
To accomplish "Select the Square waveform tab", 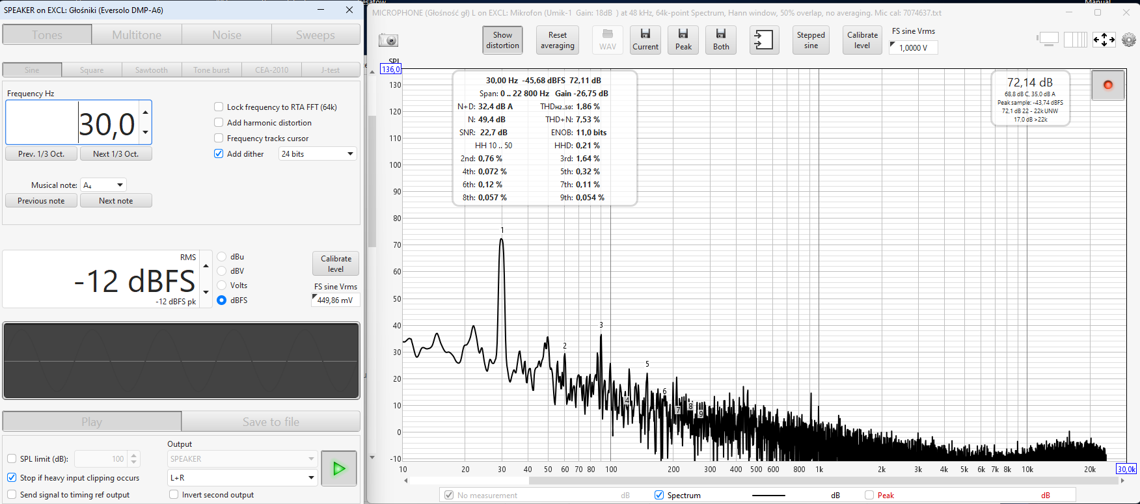I will pos(92,70).
